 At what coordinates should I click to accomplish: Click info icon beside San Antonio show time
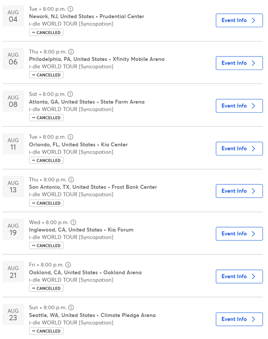pos(71,179)
